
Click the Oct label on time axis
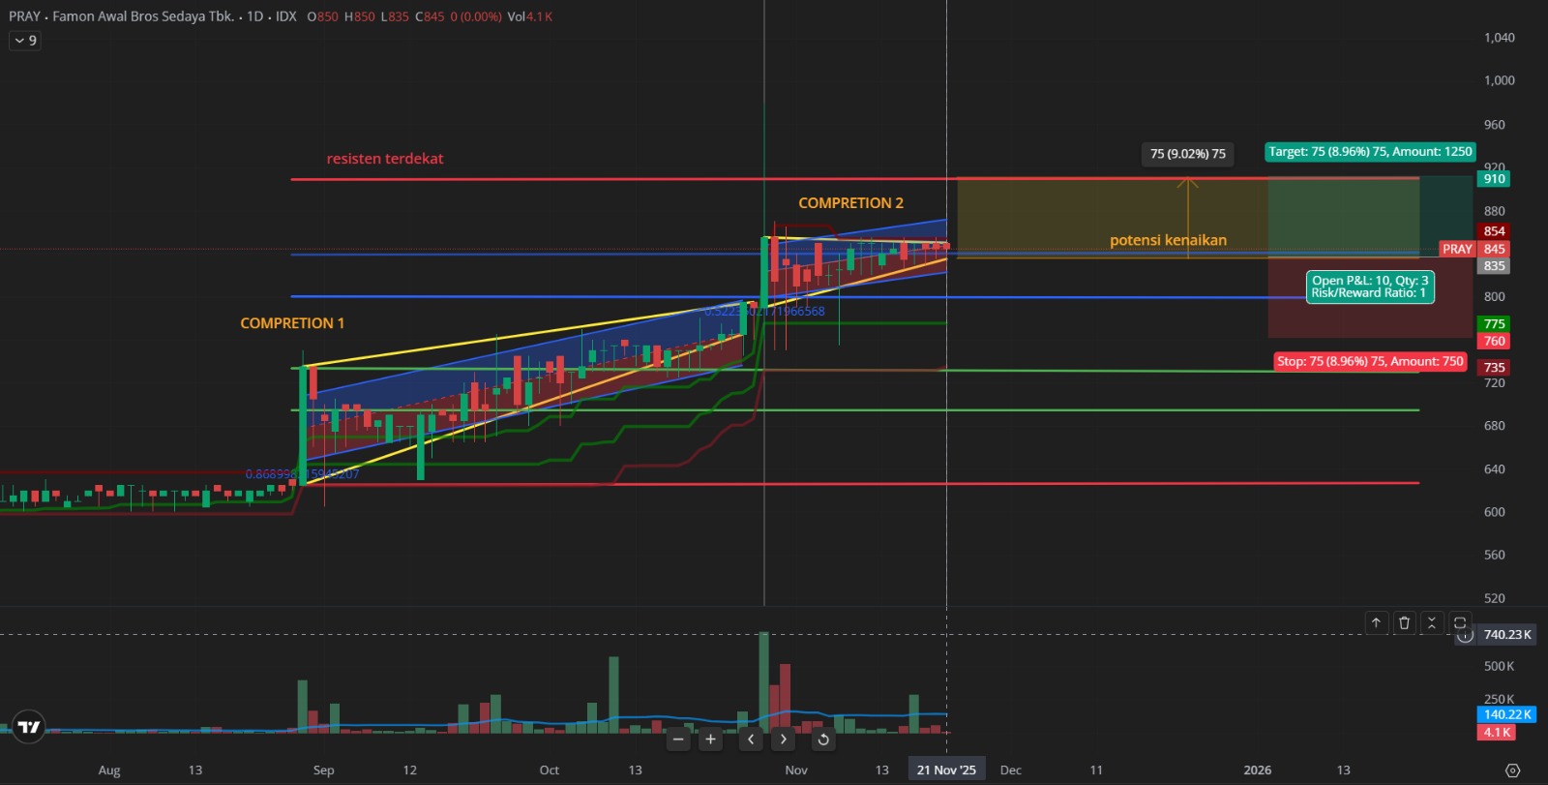click(549, 770)
